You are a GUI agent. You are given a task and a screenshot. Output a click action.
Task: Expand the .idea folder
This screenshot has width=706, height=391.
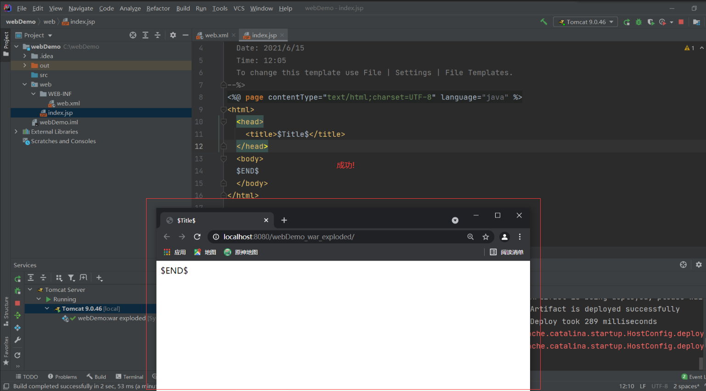25,56
